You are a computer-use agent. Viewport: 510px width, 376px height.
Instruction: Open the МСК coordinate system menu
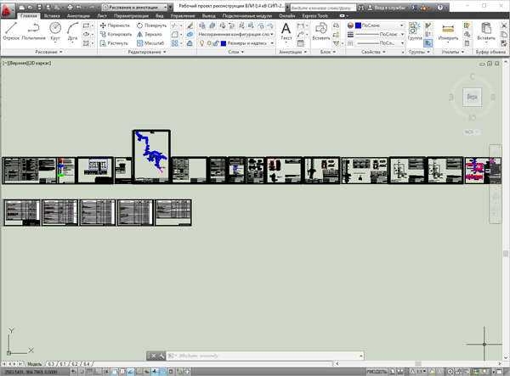coord(472,132)
